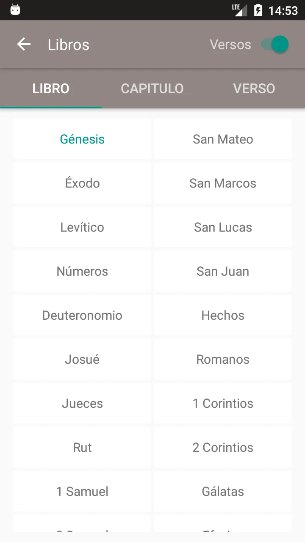
Task: Pick San Marcos from the list
Action: coord(223,183)
